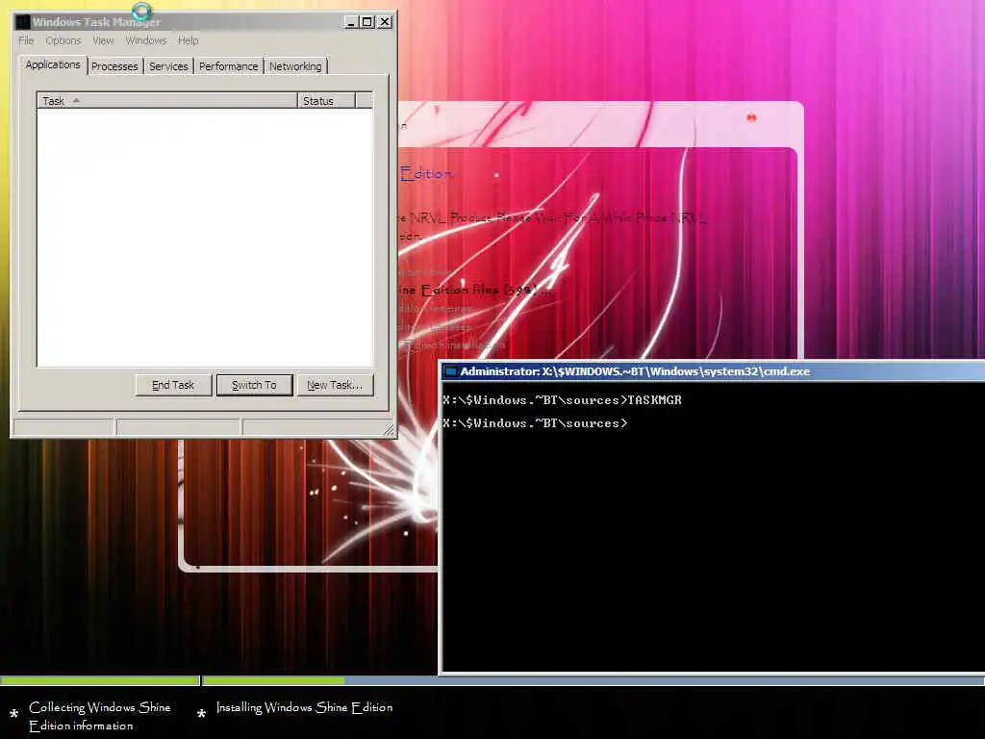This screenshot has height=739, width=985.
Task: Click the New Task... button
Action: click(335, 385)
